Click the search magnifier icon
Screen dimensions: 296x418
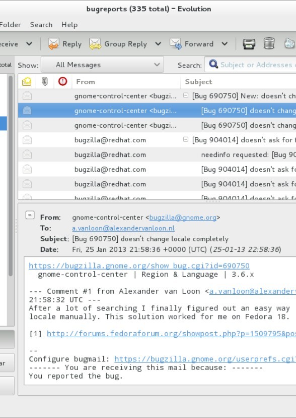click(213, 64)
